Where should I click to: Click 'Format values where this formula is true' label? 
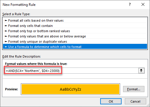pos(36,64)
